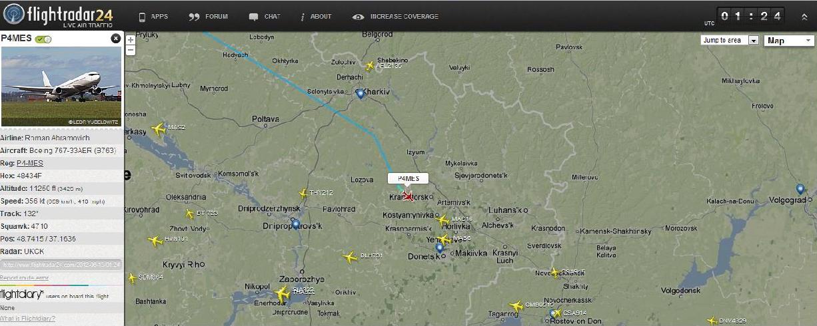Open the aircraft photo thumbnail

click(61, 86)
